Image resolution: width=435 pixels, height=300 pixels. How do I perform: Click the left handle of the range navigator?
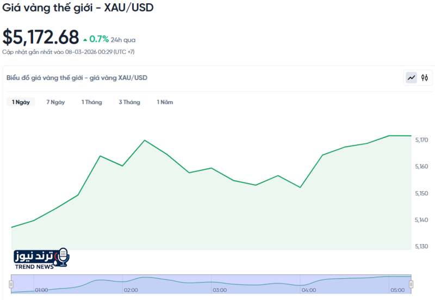[11, 284]
